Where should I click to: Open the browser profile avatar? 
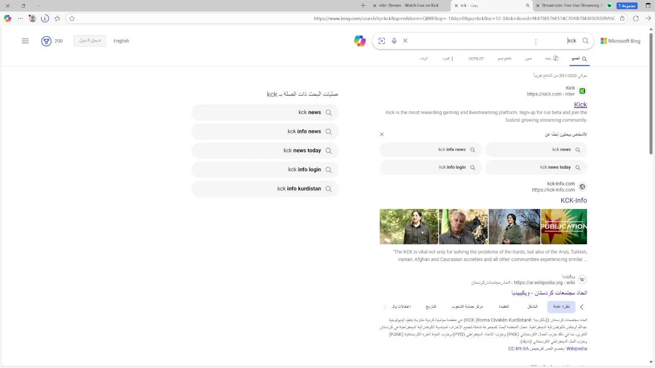[32, 18]
